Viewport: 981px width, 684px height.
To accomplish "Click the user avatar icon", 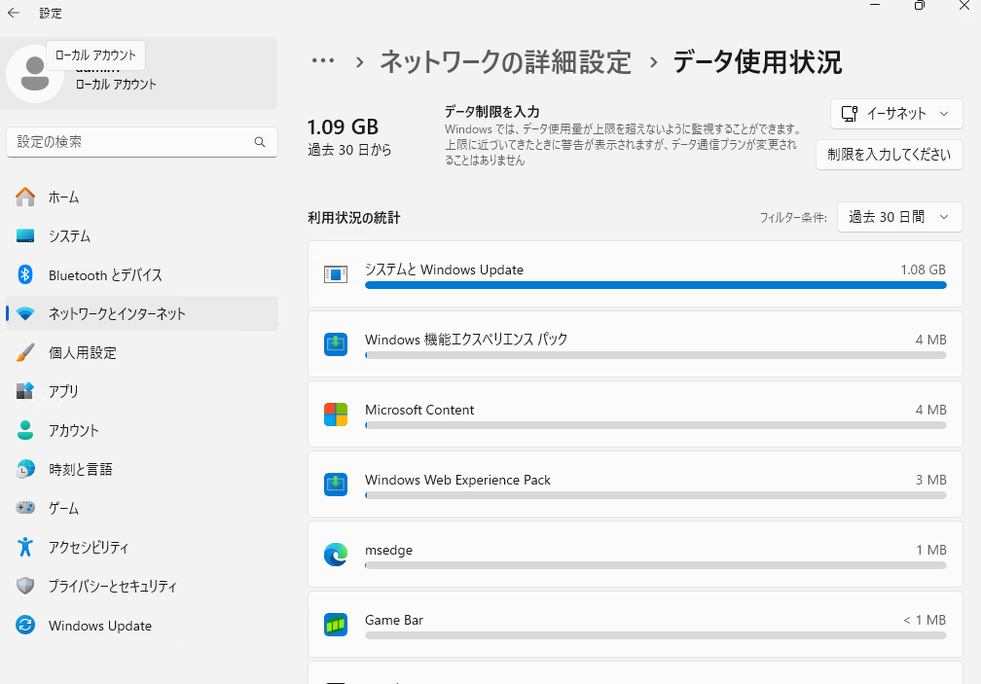I will tap(34, 74).
